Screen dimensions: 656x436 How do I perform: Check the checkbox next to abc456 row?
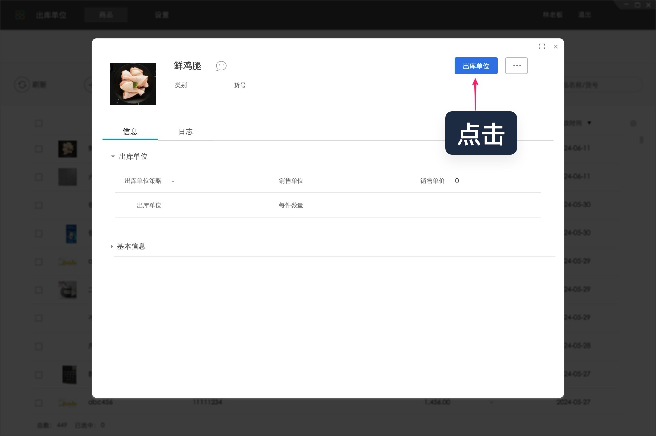coord(39,402)
